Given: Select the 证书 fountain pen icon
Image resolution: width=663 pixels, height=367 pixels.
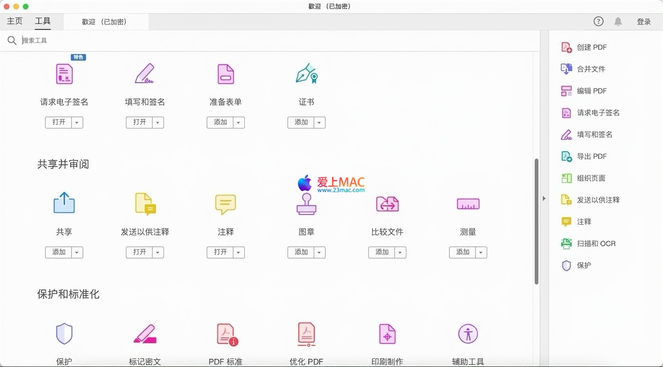Looking at the screenshot, I should pyautogui.click(x=306, y=74).
